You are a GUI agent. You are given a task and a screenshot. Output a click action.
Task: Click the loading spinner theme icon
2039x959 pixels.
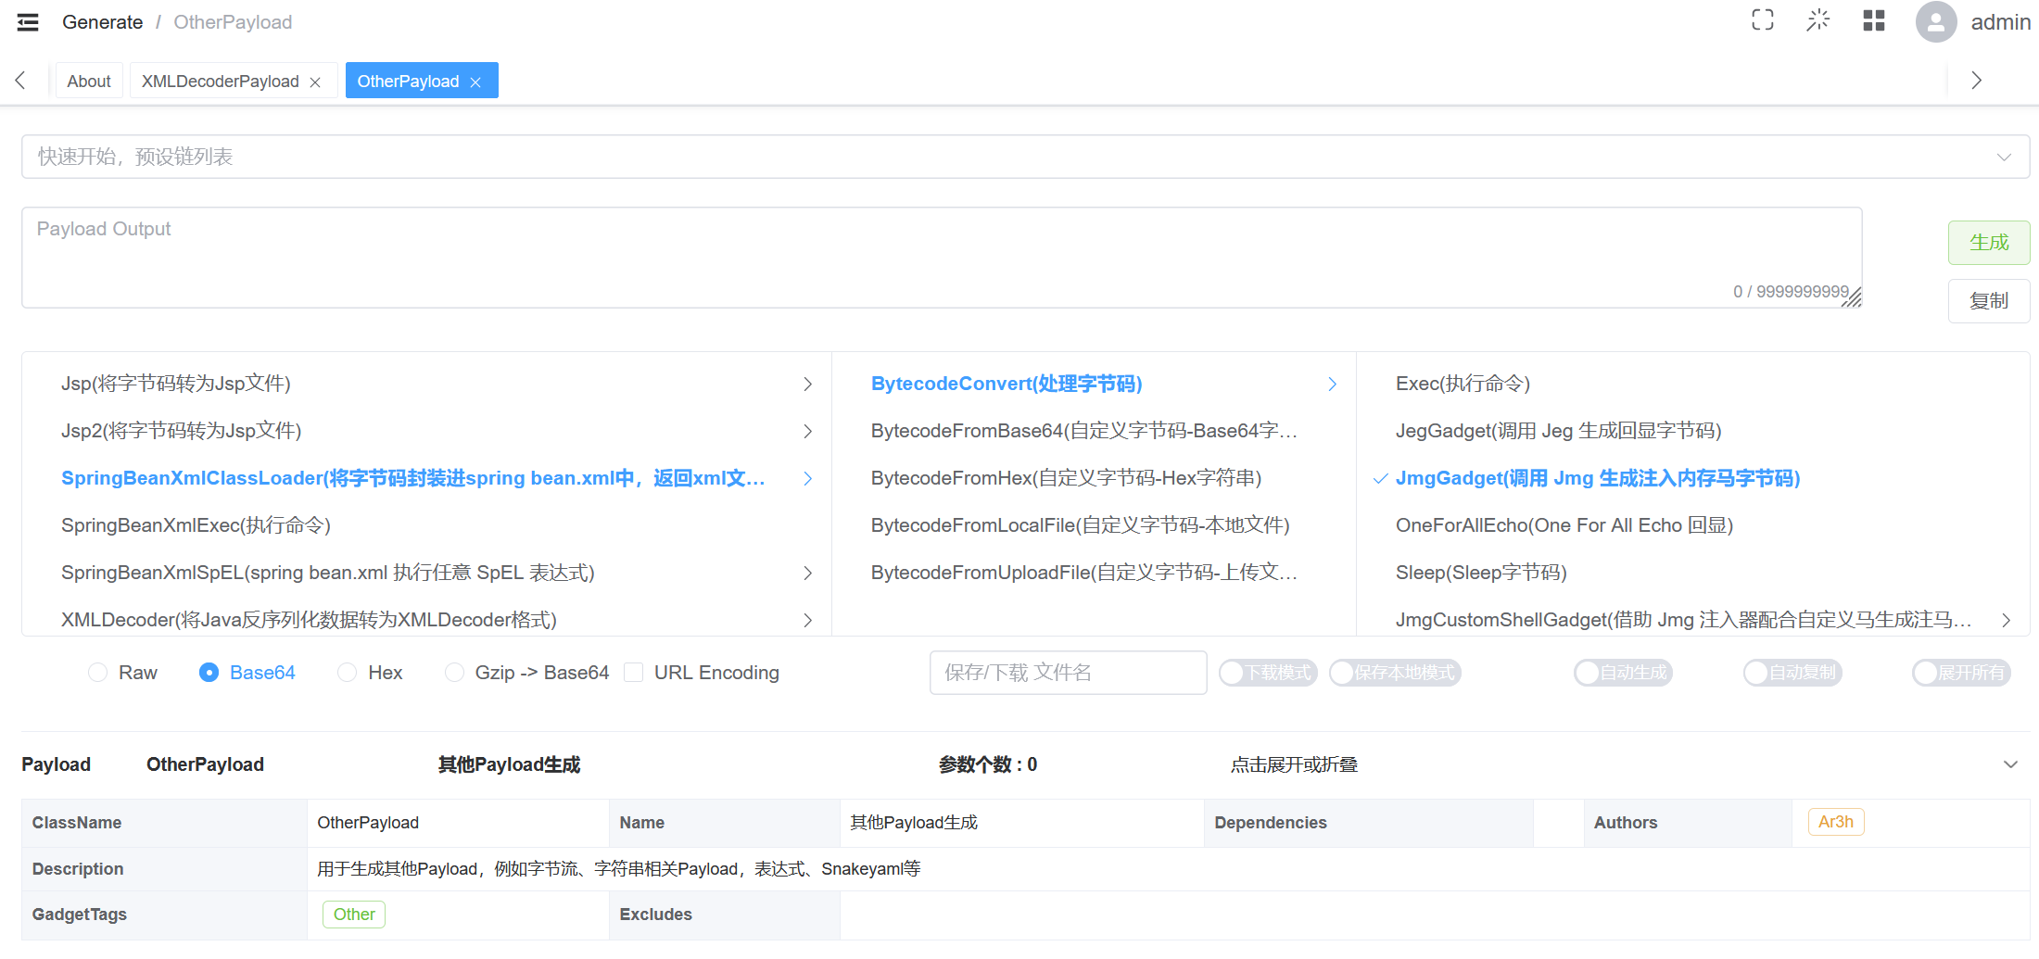click(1817, 20)
